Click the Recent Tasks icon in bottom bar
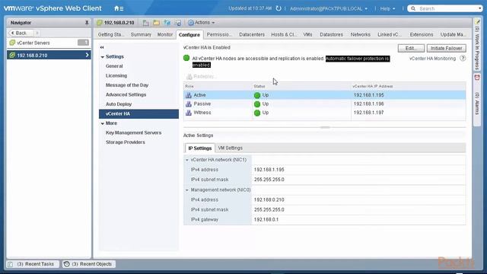 tap(10, 264)
